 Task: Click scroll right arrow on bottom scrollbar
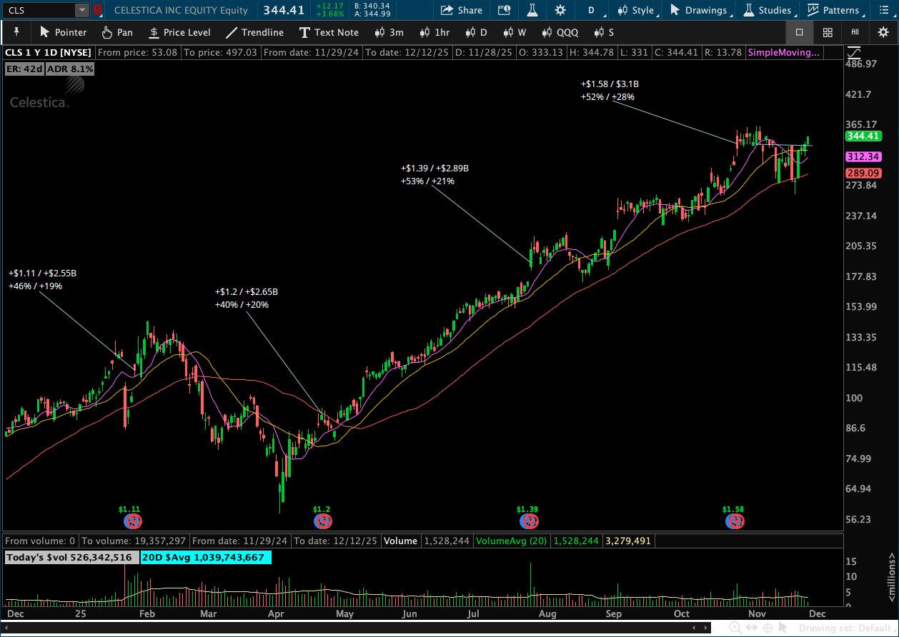coord(705,628)
